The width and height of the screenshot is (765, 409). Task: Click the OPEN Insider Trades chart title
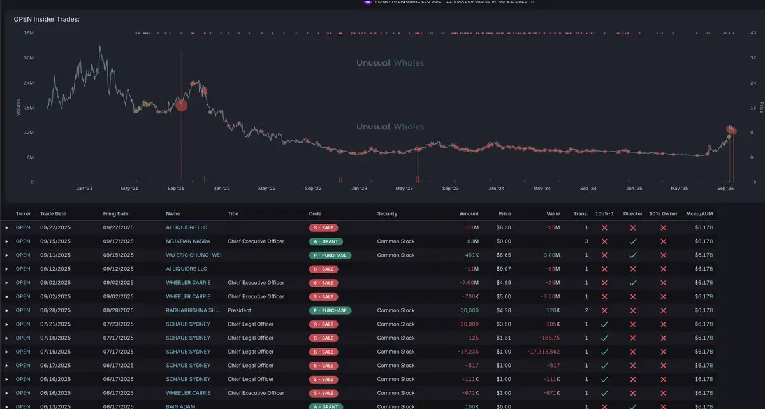click(x=47, y=19)
